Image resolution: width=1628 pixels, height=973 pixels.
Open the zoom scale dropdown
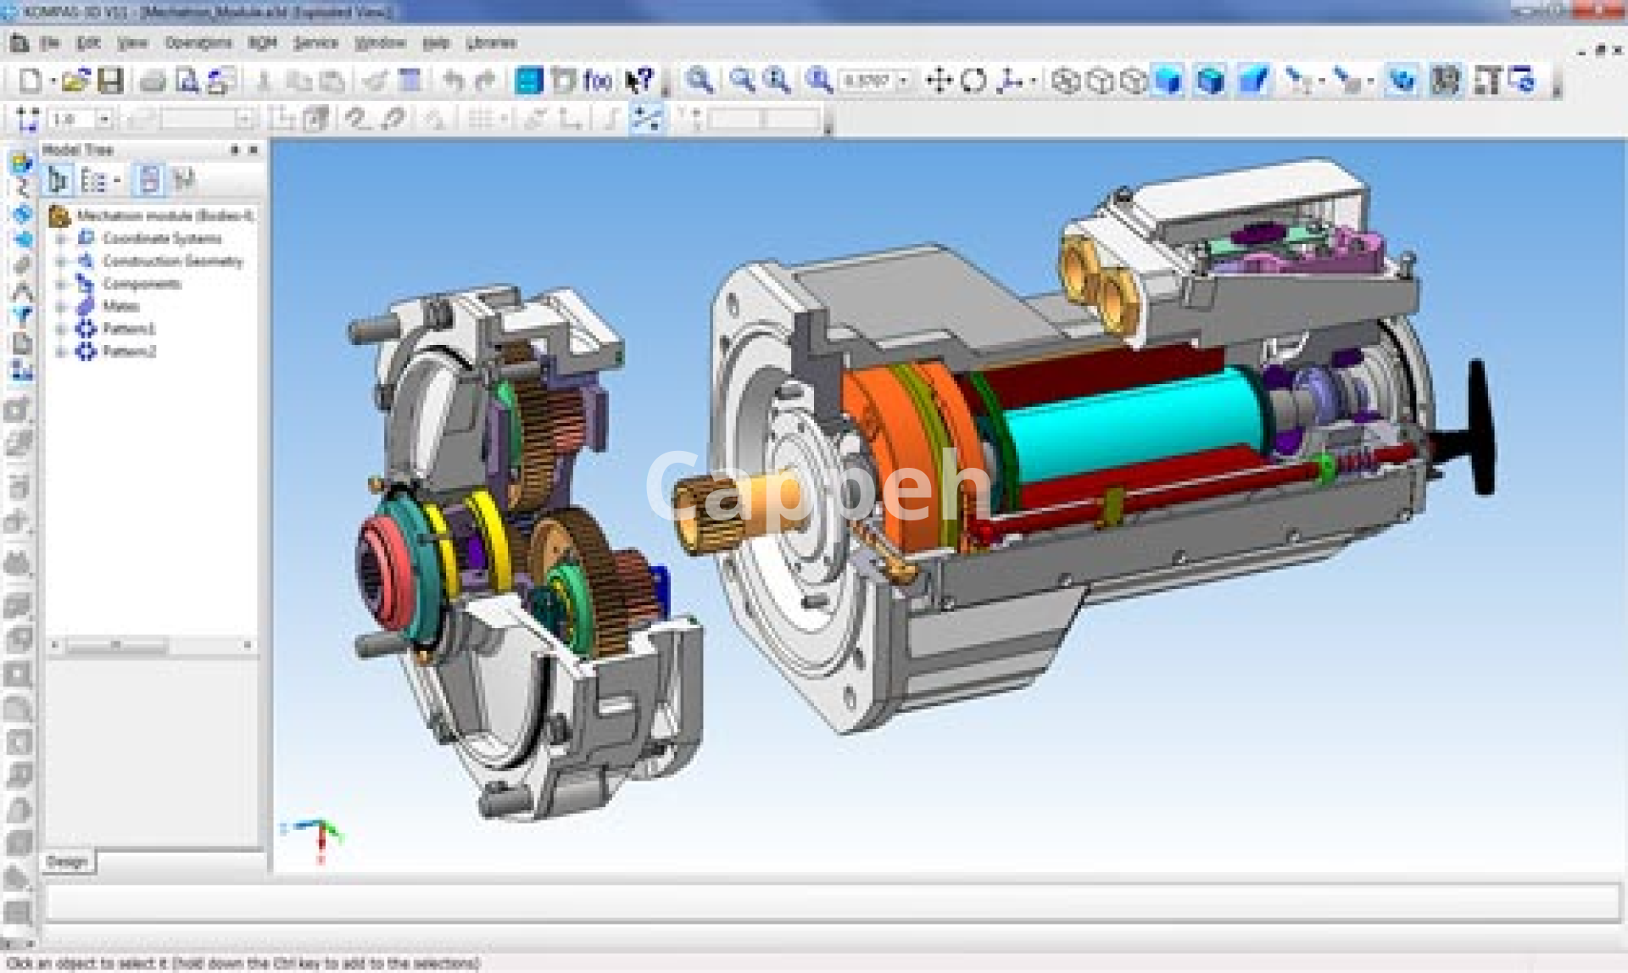coord(903,81)
